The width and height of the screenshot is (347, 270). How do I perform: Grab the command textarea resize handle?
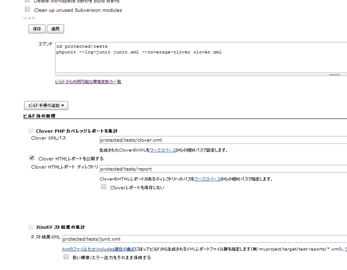[x=334, y=75]
